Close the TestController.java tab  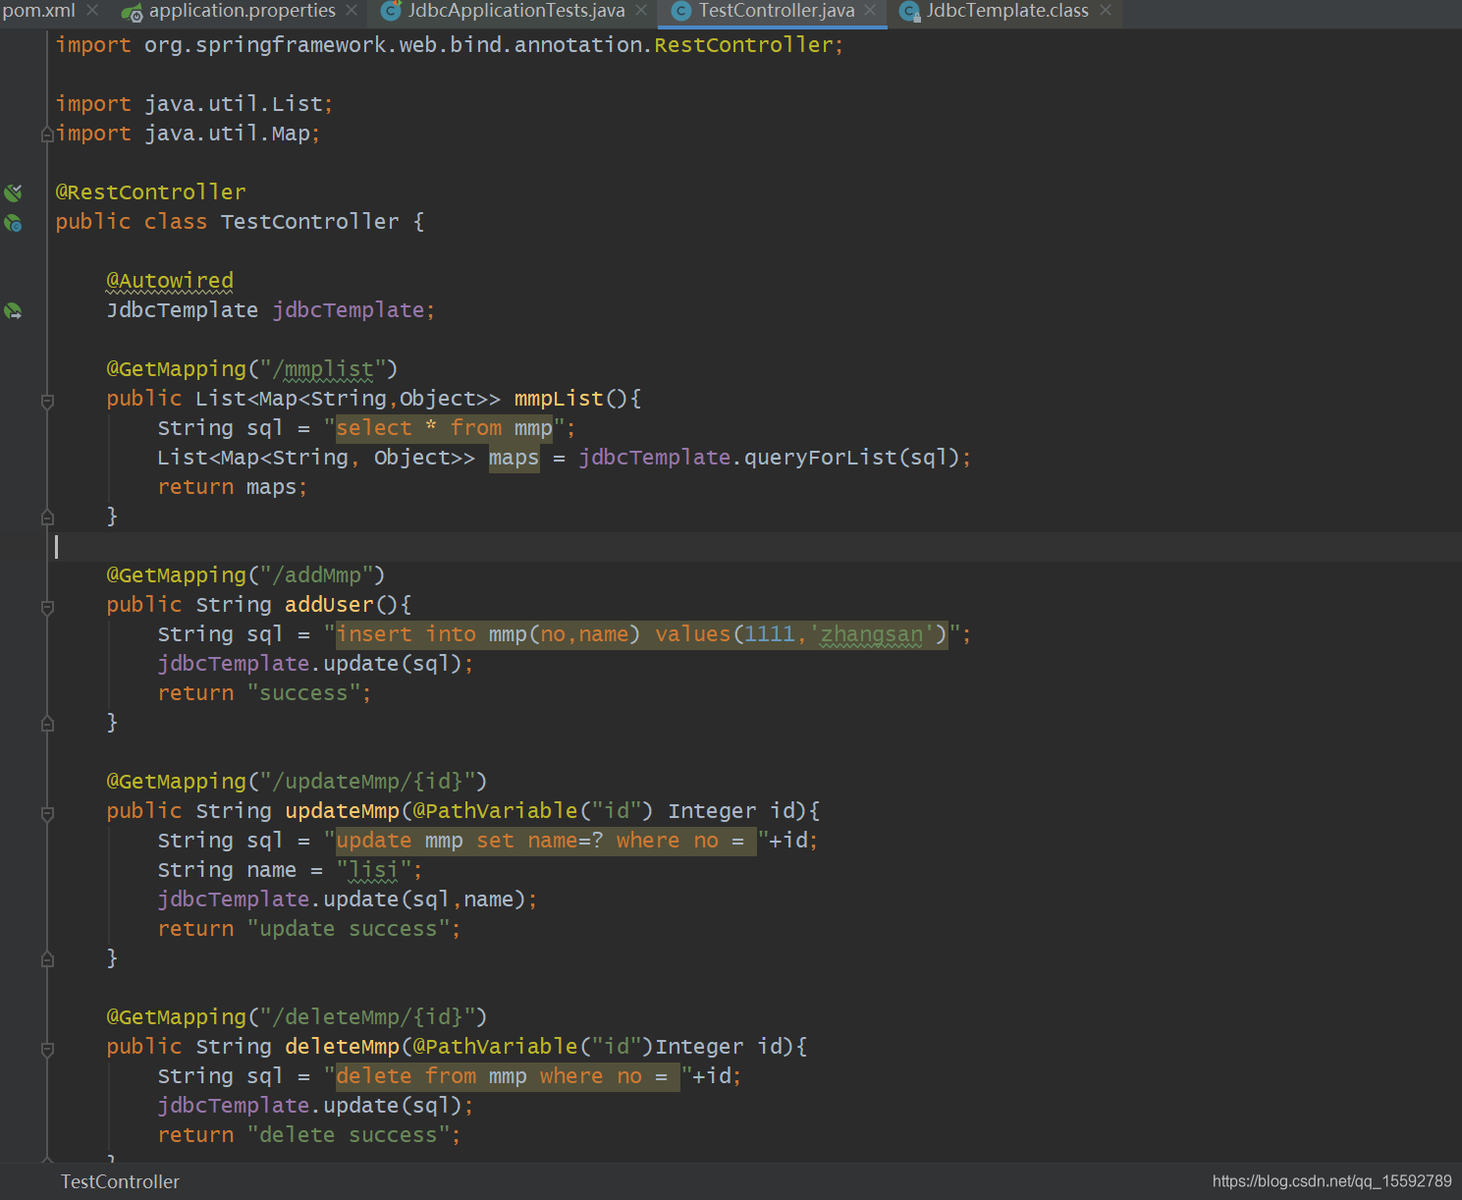pyautogui.click(x=870, y=10)
